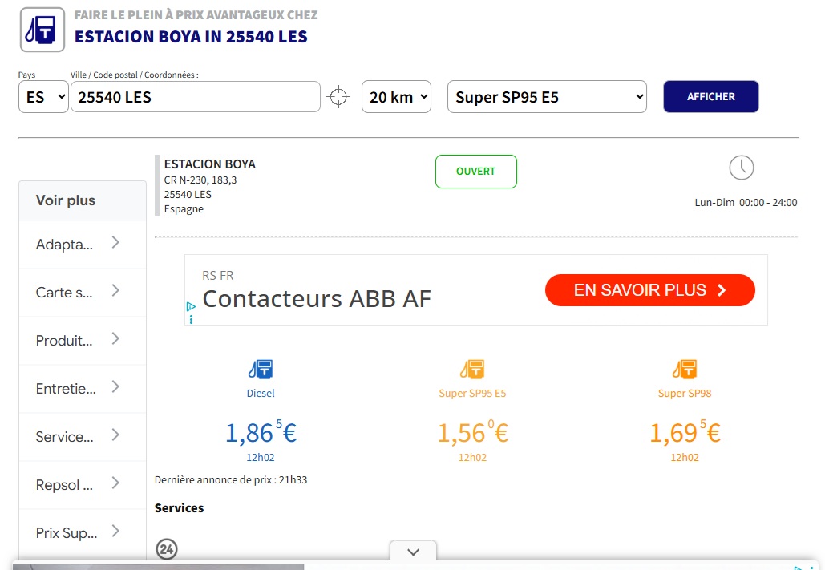The image size is (825, 570).
Task: Click the Super SP95 E5 pump icon
Action: coord(472,369)
